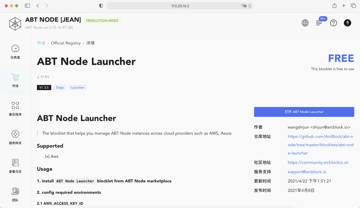Click 打开 ABT Node Launcher button
360x208 pixels.
tap(304, 112)
